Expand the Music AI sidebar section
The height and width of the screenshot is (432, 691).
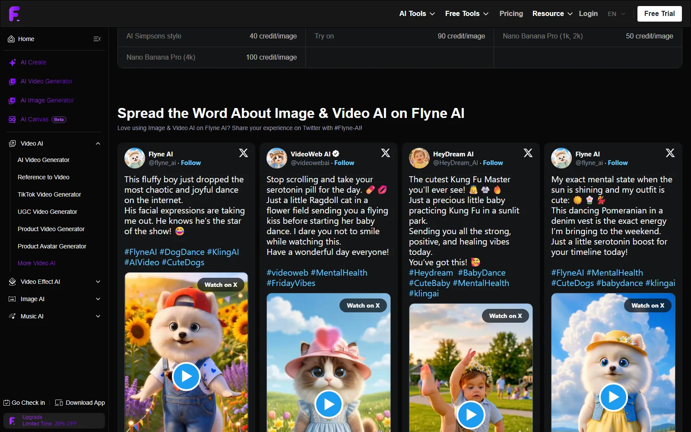[98, 316]
